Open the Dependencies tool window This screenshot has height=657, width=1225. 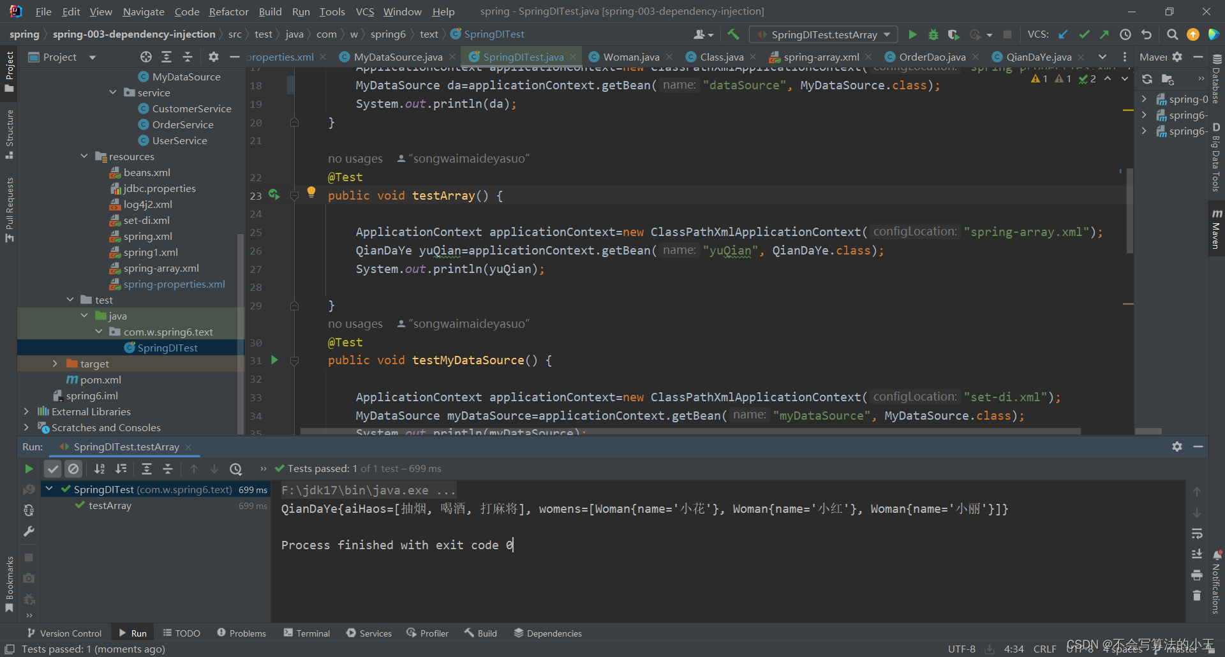tap(548, 633)
